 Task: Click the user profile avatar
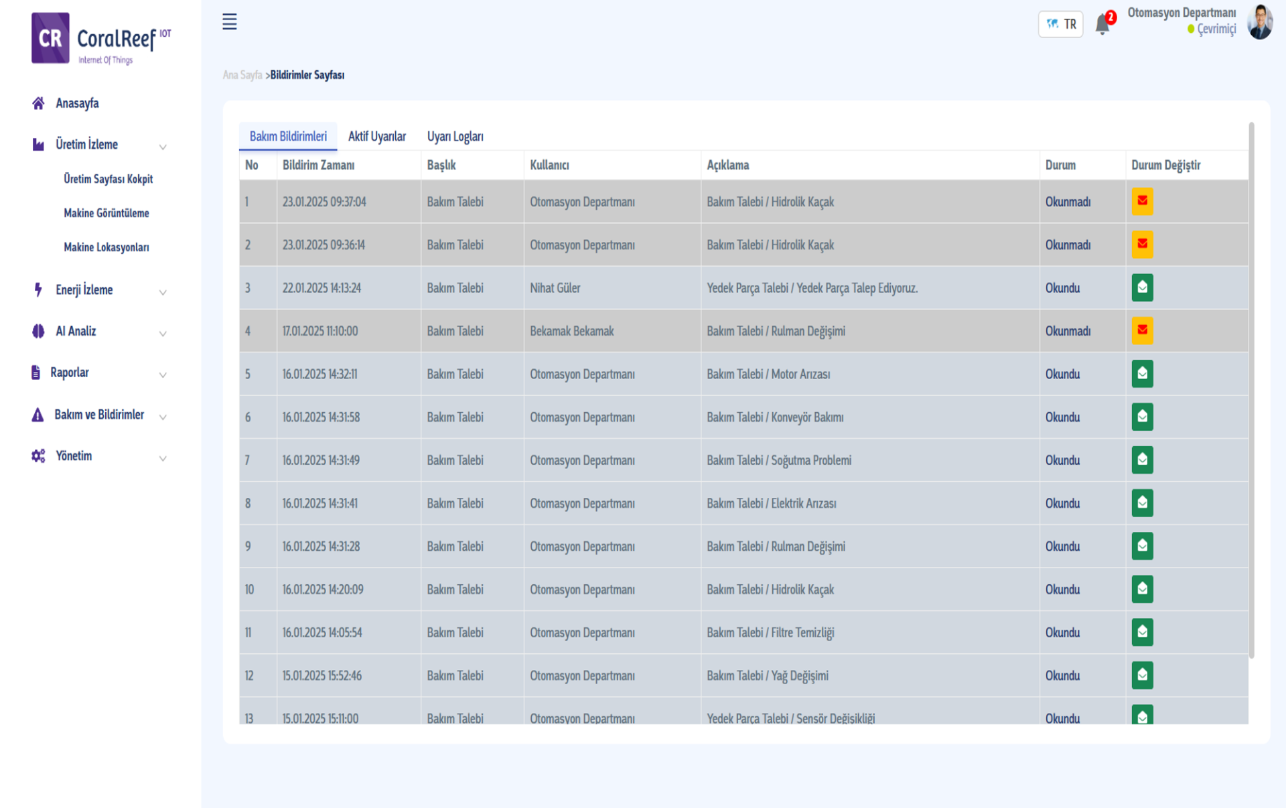point(1259,23)
